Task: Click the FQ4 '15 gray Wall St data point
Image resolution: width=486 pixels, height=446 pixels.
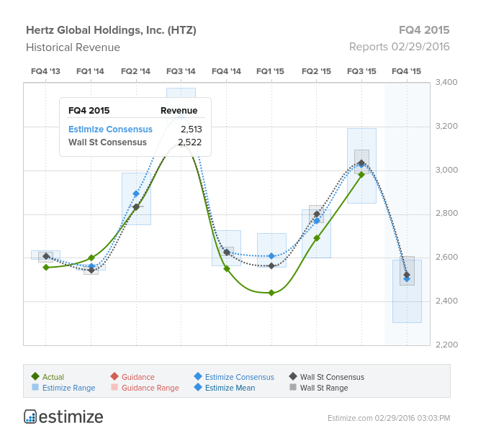Action: click(x=407, y=275)
